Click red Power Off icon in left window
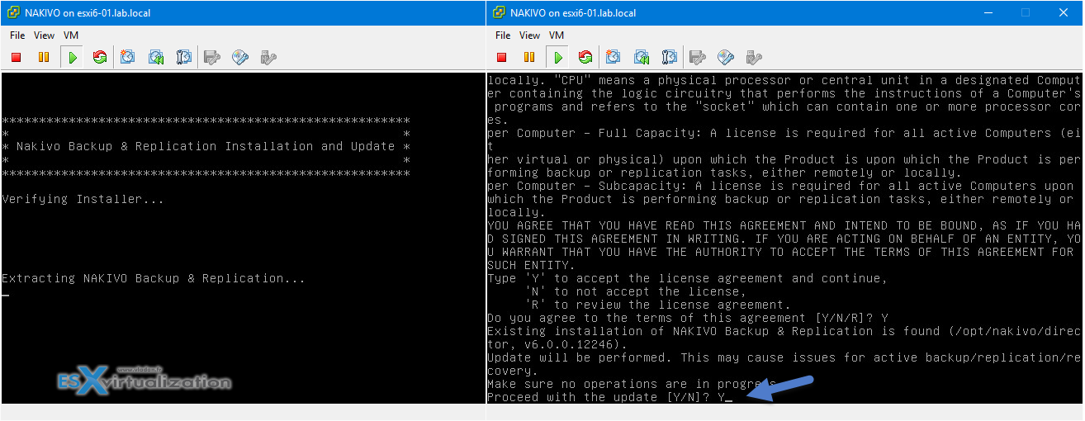The image size is (1085, 421). [x=17, y=57]
